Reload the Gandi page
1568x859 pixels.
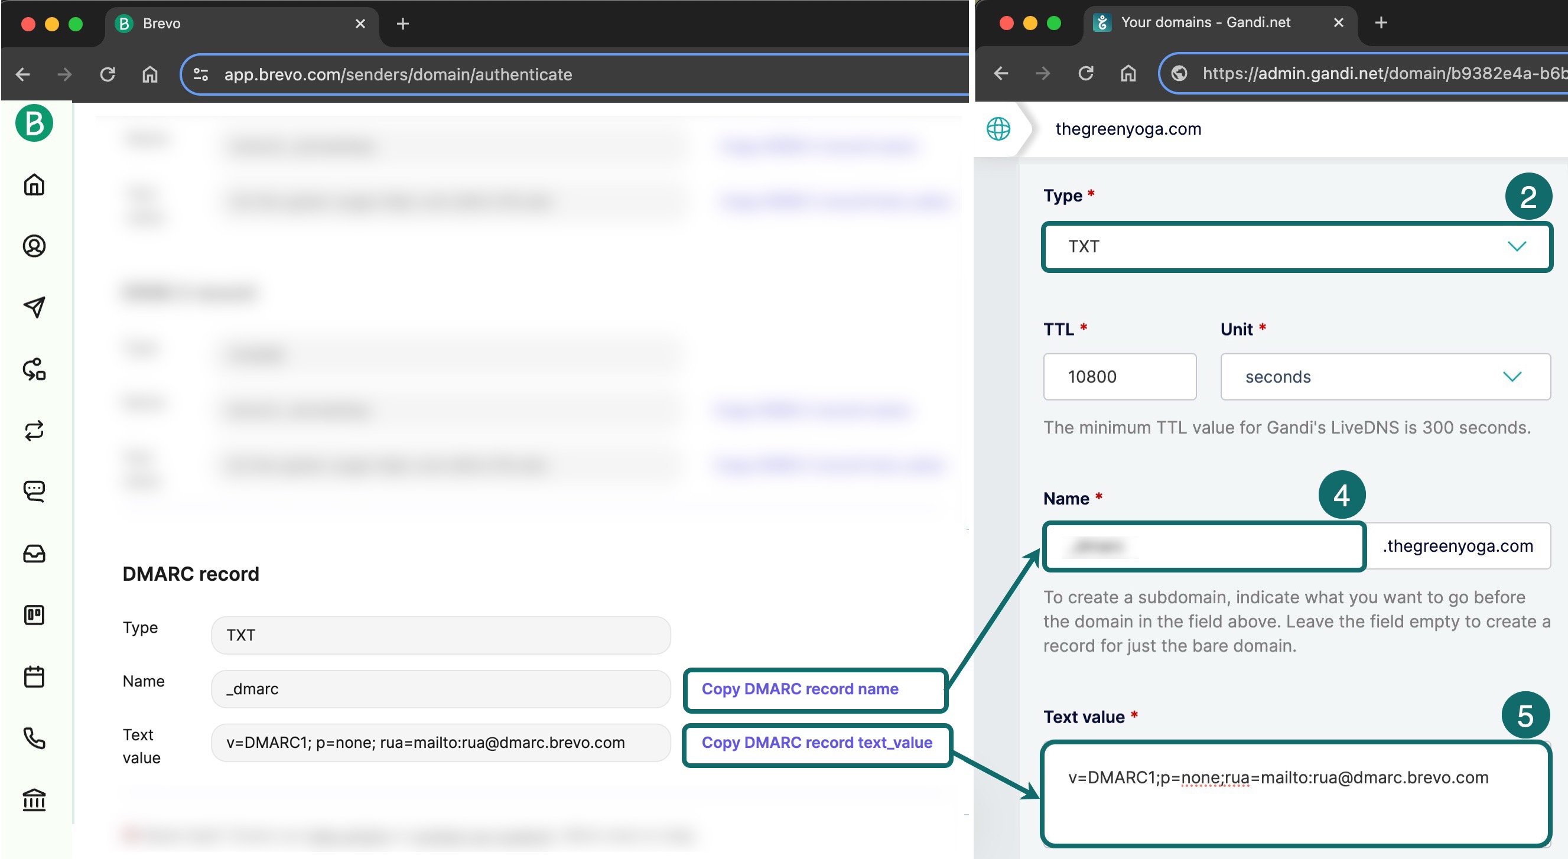pos(1086,74)
